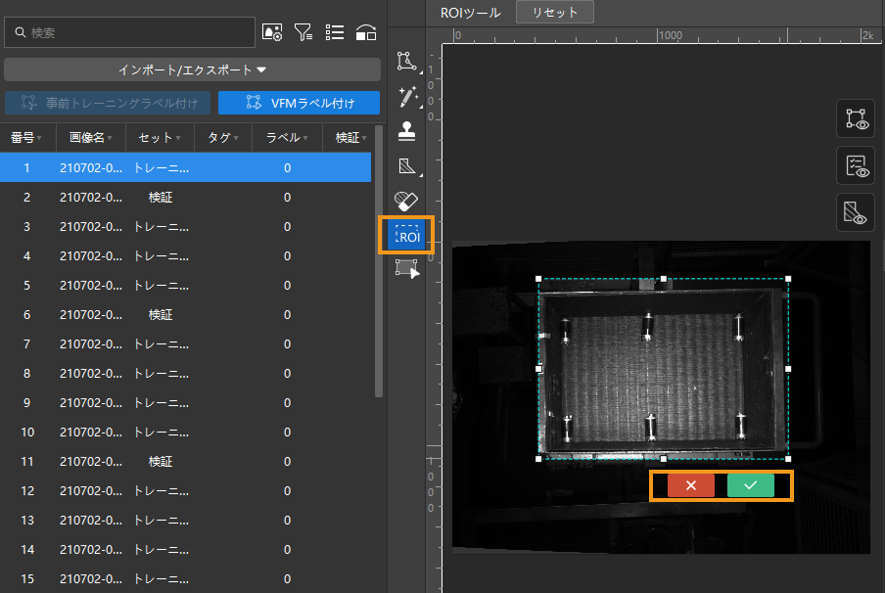Expand the インポート/エクスポート dropdown
Viewport: 885px width, 593px height.
click(192, 69)
